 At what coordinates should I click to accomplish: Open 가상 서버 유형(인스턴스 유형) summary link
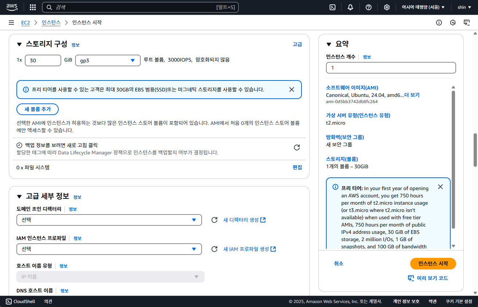[358, 115]
